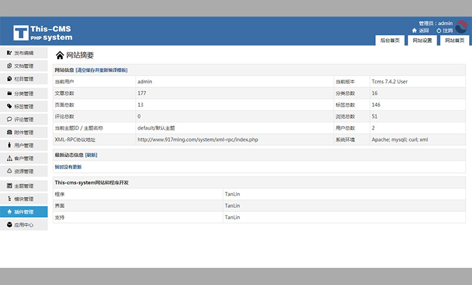The width and height of the screenshot is (472, 285).
Task: Click 清空缓存并重新编译模板 link
Action: [101, 70]
